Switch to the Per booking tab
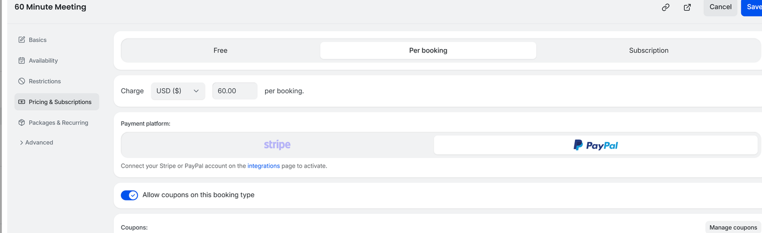The height and width of the screenshot is (233, 762). 428,50
